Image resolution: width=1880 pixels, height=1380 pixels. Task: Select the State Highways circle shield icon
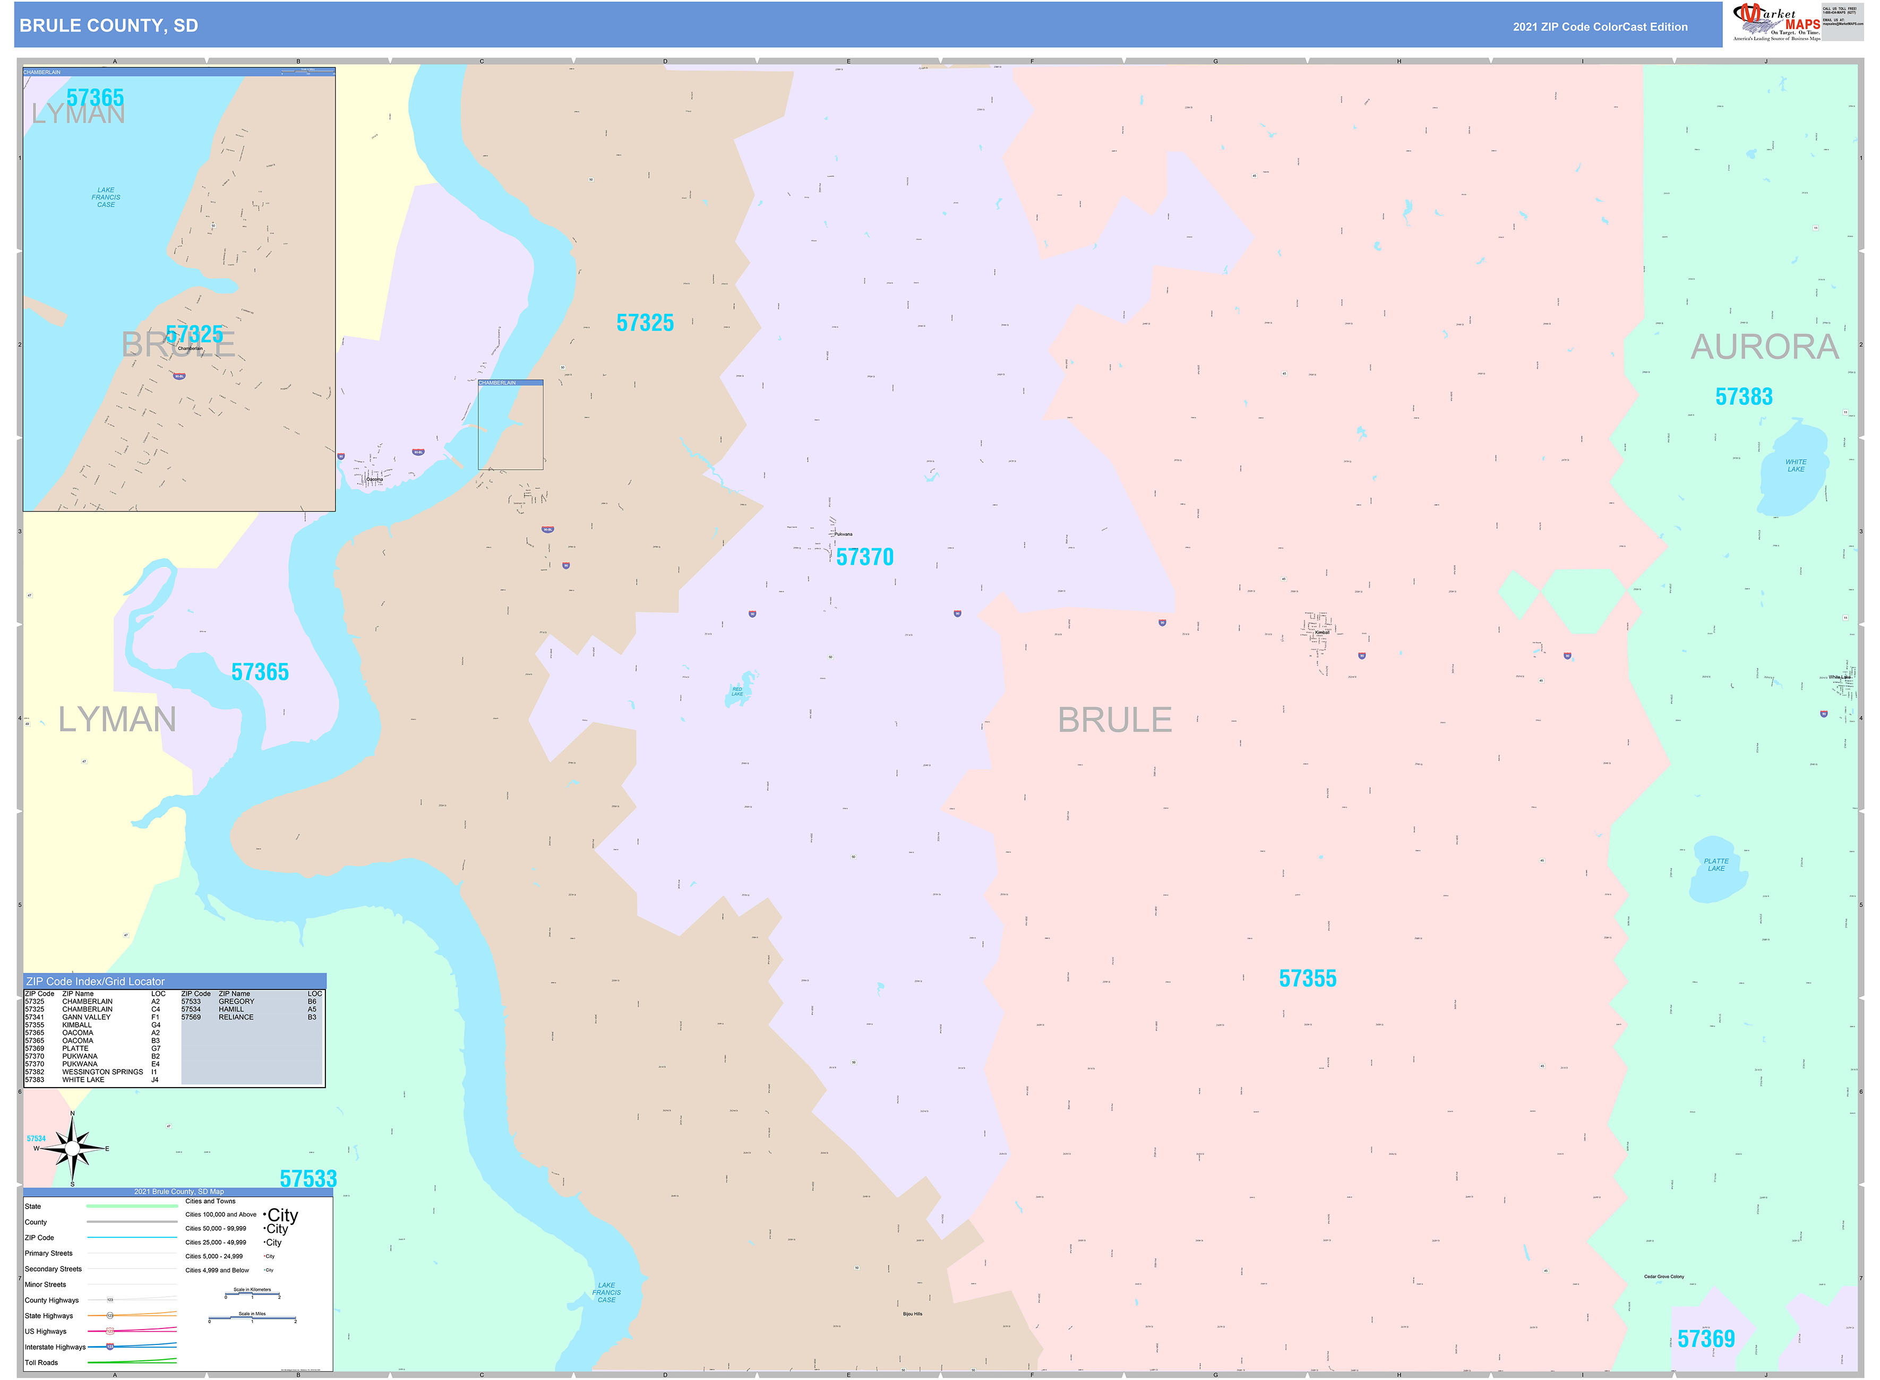(109, 1316)
